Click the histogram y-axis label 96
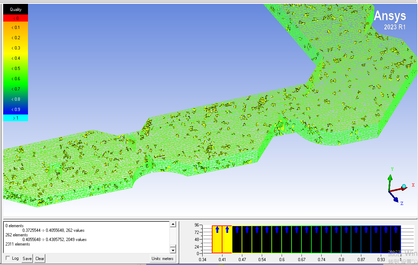Screen dimensions: 418x265 coord(197,225)
